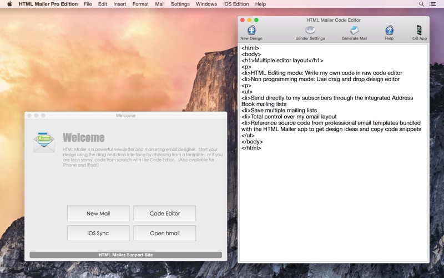Click empty area of code editor text field
444x278 pixels.
334,207
